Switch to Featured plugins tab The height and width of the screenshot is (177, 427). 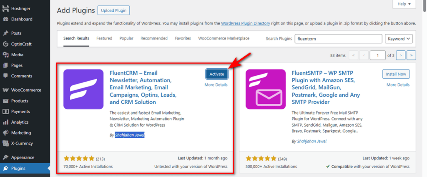(104, 38)
